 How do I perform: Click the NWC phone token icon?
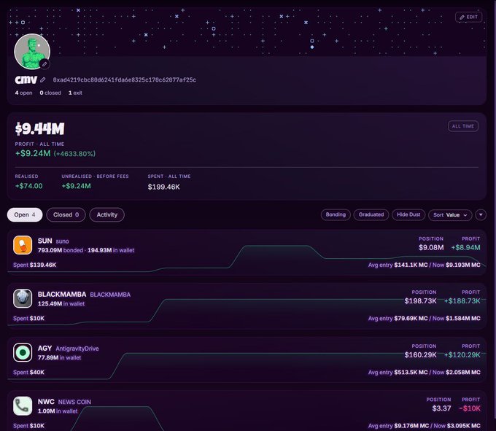(x=23, y=406)
